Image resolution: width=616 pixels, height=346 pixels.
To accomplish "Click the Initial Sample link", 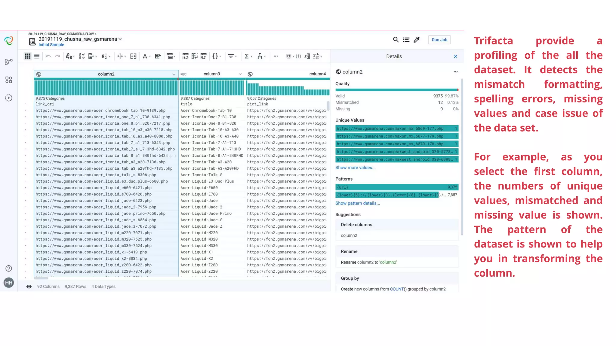I will pos(51,45).
